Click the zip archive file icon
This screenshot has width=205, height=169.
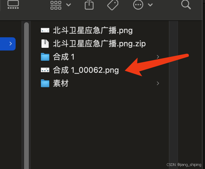pos(45,44)
